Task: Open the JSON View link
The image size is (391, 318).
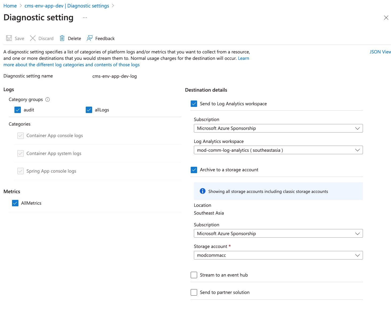Action: coord(380,52)
